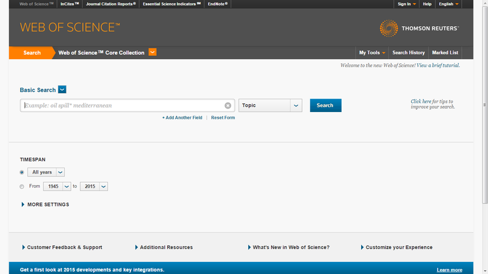This screenshot has height=274, width=488.
Task: Click the blue Search button
Action: 325,105
